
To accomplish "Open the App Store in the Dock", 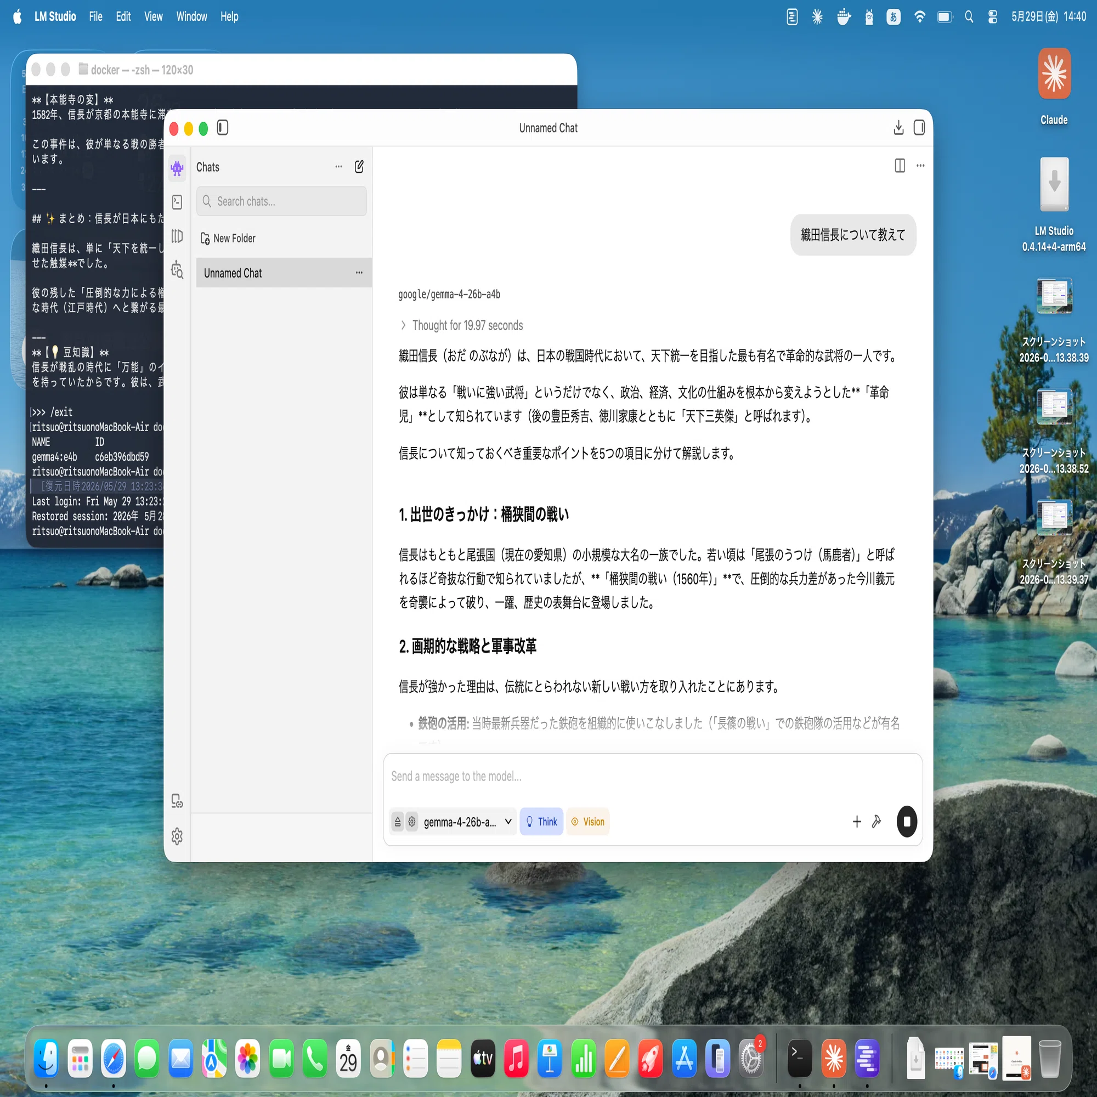I will click(x=684, y=1059).
